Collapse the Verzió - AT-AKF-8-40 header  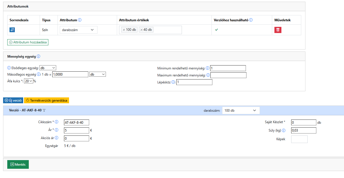coord(44,111)
